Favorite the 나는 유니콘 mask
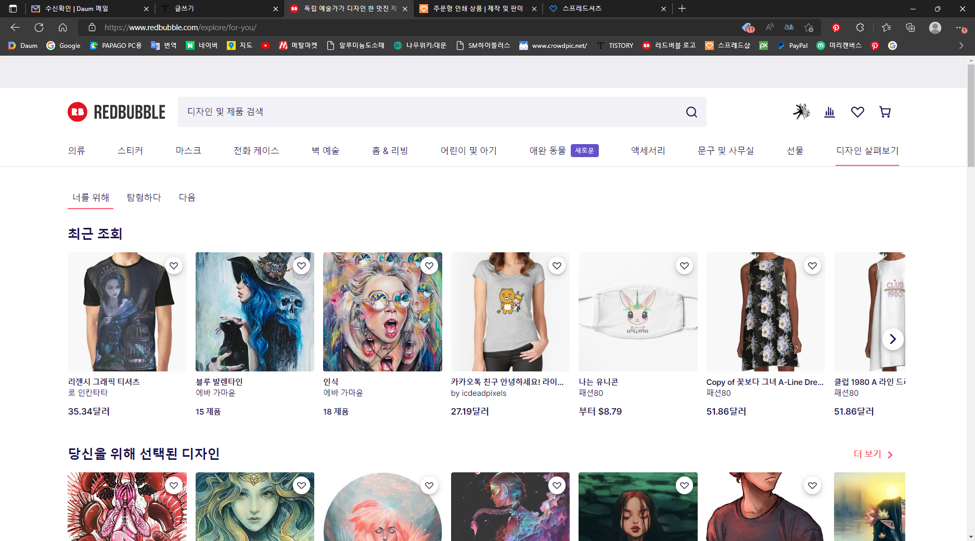Viewport: 975px width, 541px height. click(x=685, y=266)
